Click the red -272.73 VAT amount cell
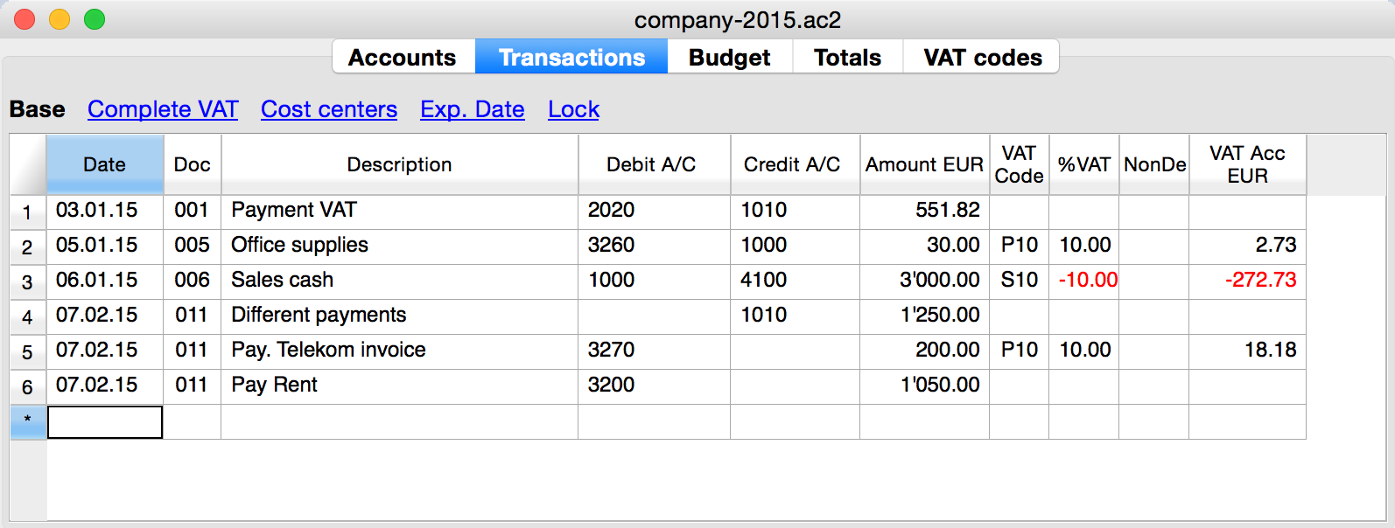Image resolution: width=1395 pixels, height=528 pixels. coord(1247,281)
